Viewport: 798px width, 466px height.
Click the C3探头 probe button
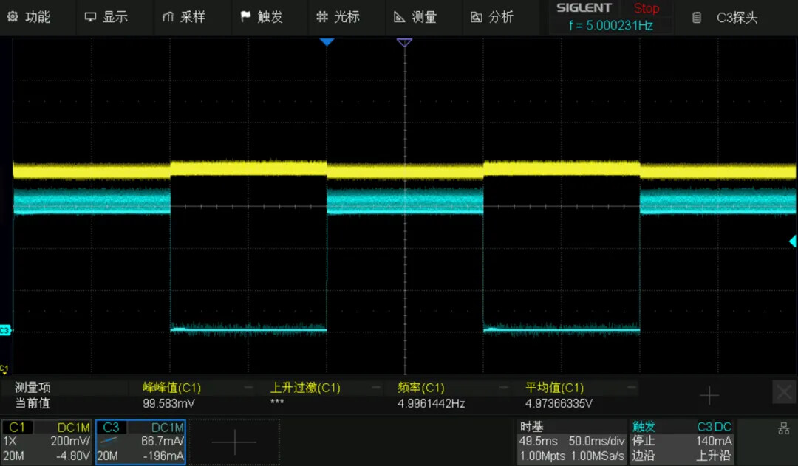pos(727,18)
